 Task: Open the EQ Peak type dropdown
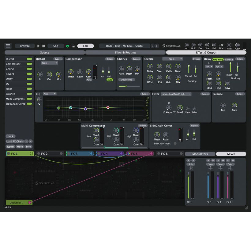tap(50, 94)
